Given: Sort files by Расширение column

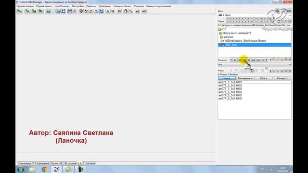Looking at the screenshot, I should coord(245,78).
